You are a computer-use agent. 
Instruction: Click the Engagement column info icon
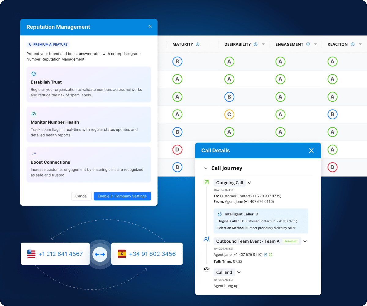pos(308,44)
